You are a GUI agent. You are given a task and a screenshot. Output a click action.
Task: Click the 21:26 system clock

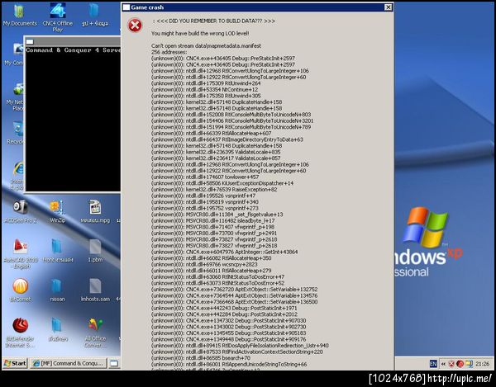pos(483,364)
